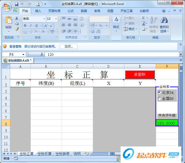Decrease the cell indent
This screenshot has width=185, height=163.
coord(64,31)
